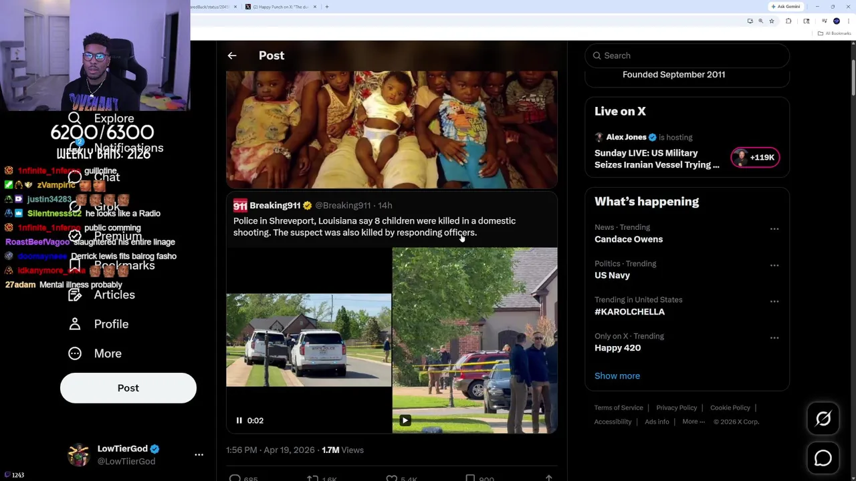
Task: Compose with the white Post button
Action: (x=128, y=388)
